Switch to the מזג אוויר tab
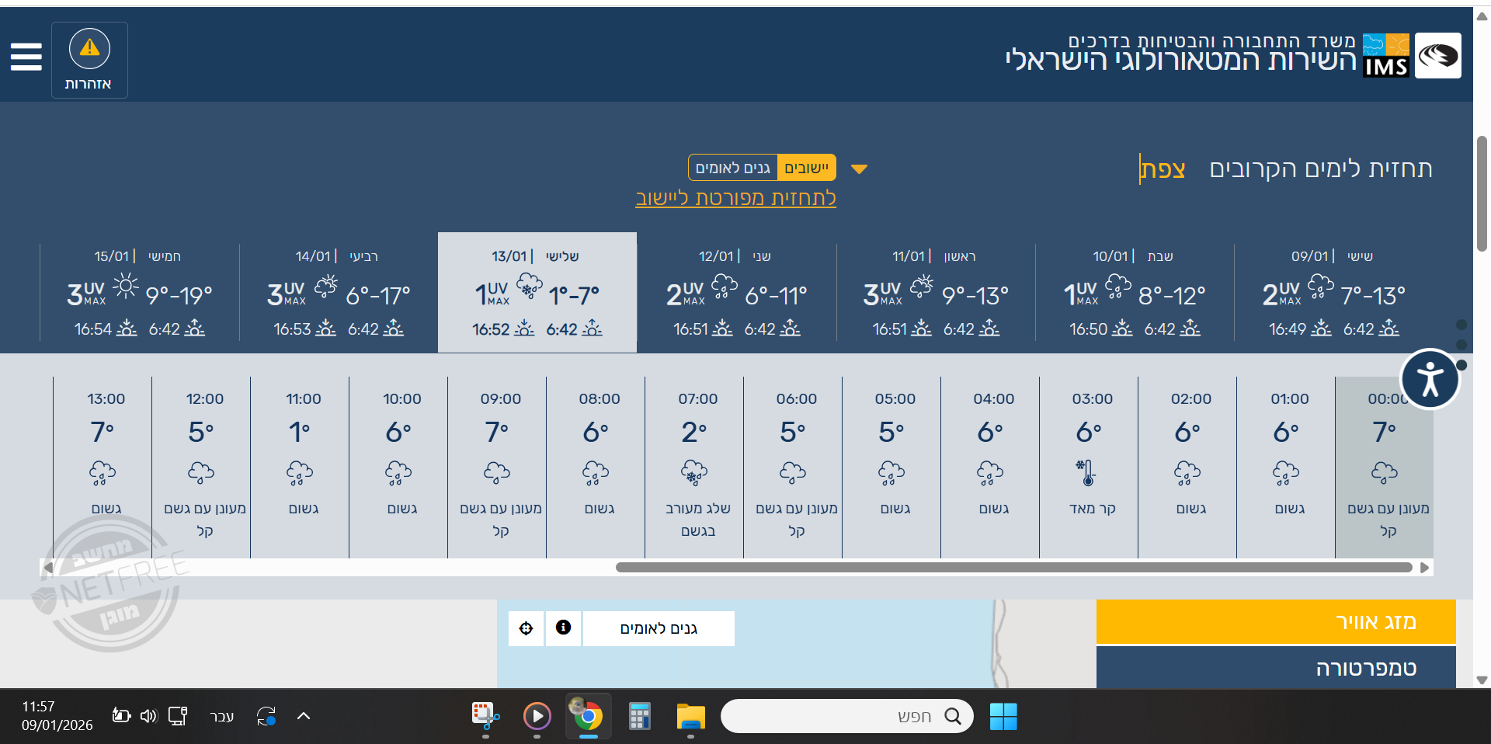This screenshot has width=1491, height=744. click(x=1275, y=621)
